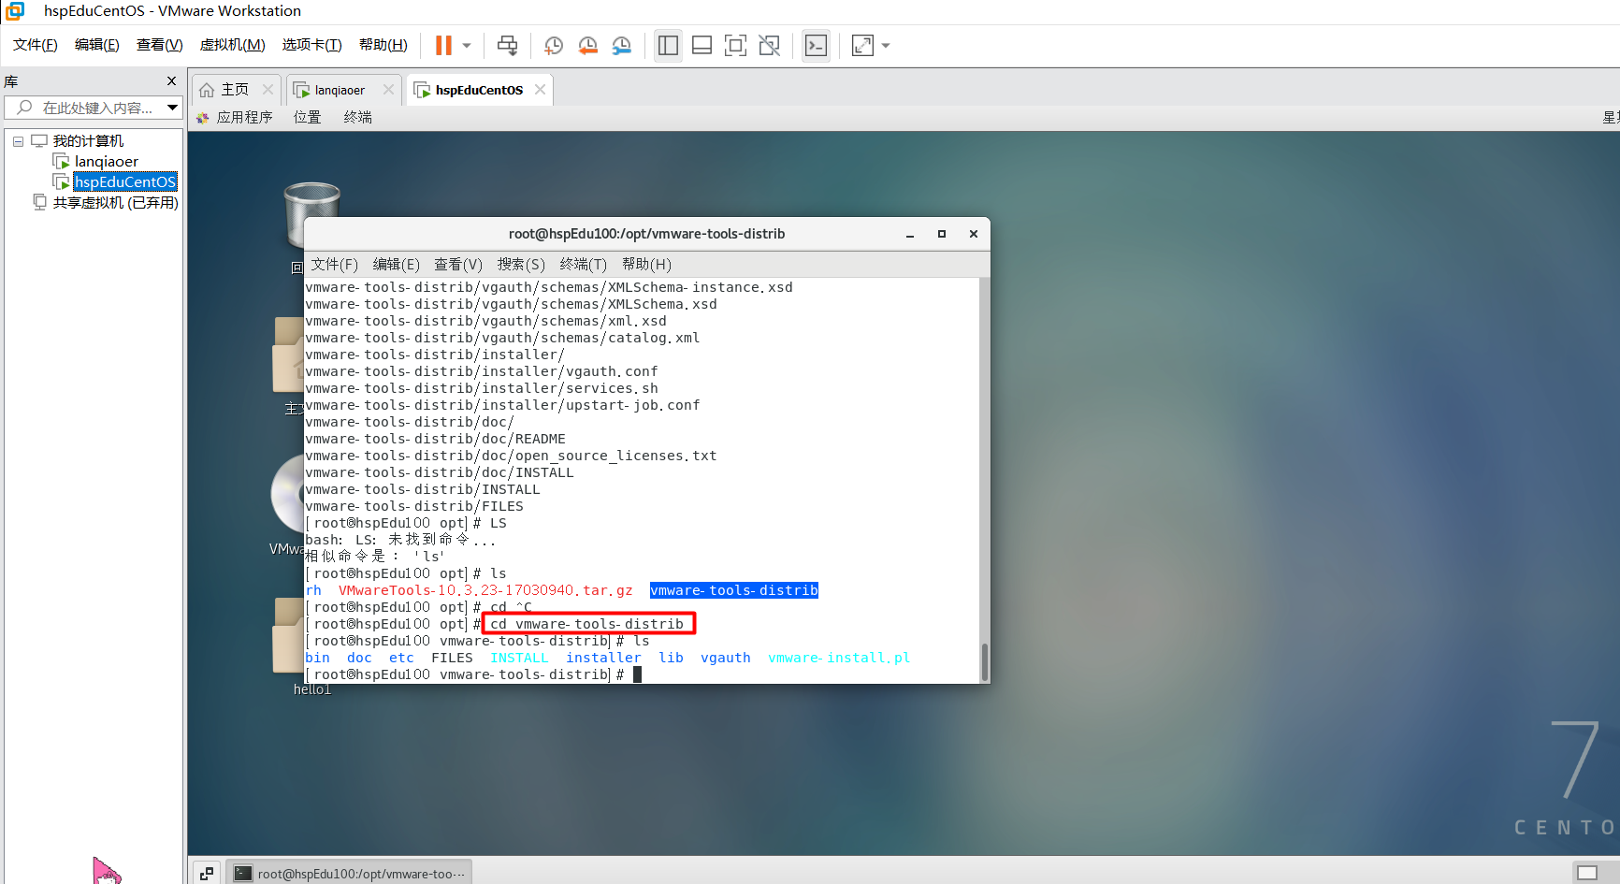Click the workspace switcher at bottom right
The width and height of the screenshot is (1620, 884).
point(1587,873)
